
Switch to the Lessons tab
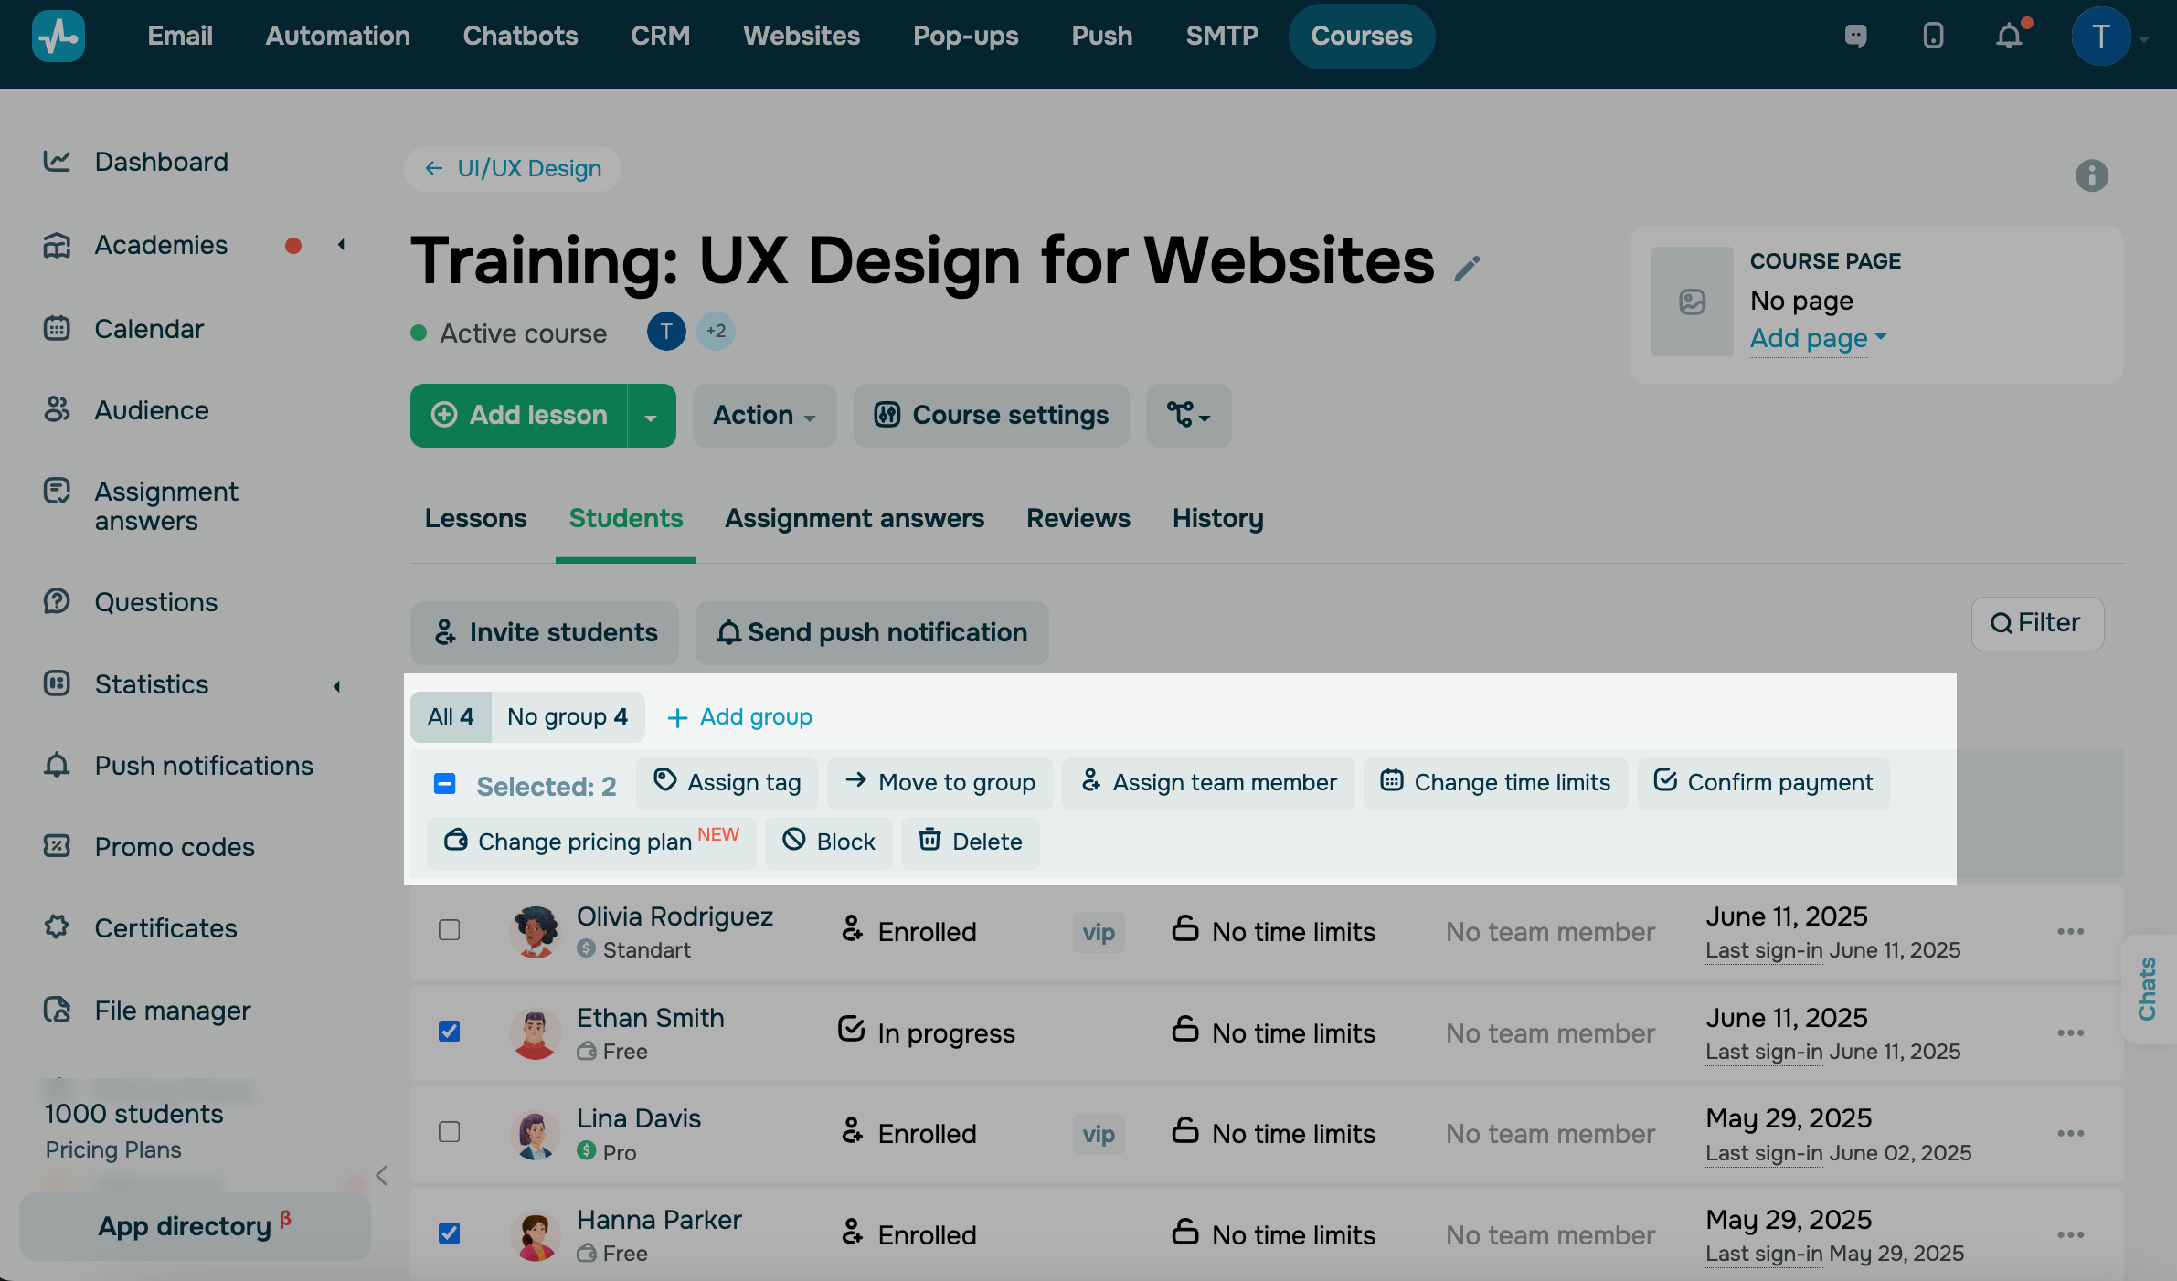pos(475,518)
